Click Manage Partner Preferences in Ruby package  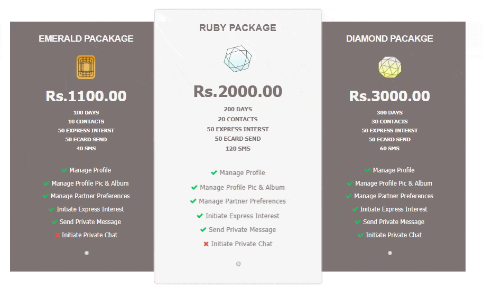pos(243,201)
